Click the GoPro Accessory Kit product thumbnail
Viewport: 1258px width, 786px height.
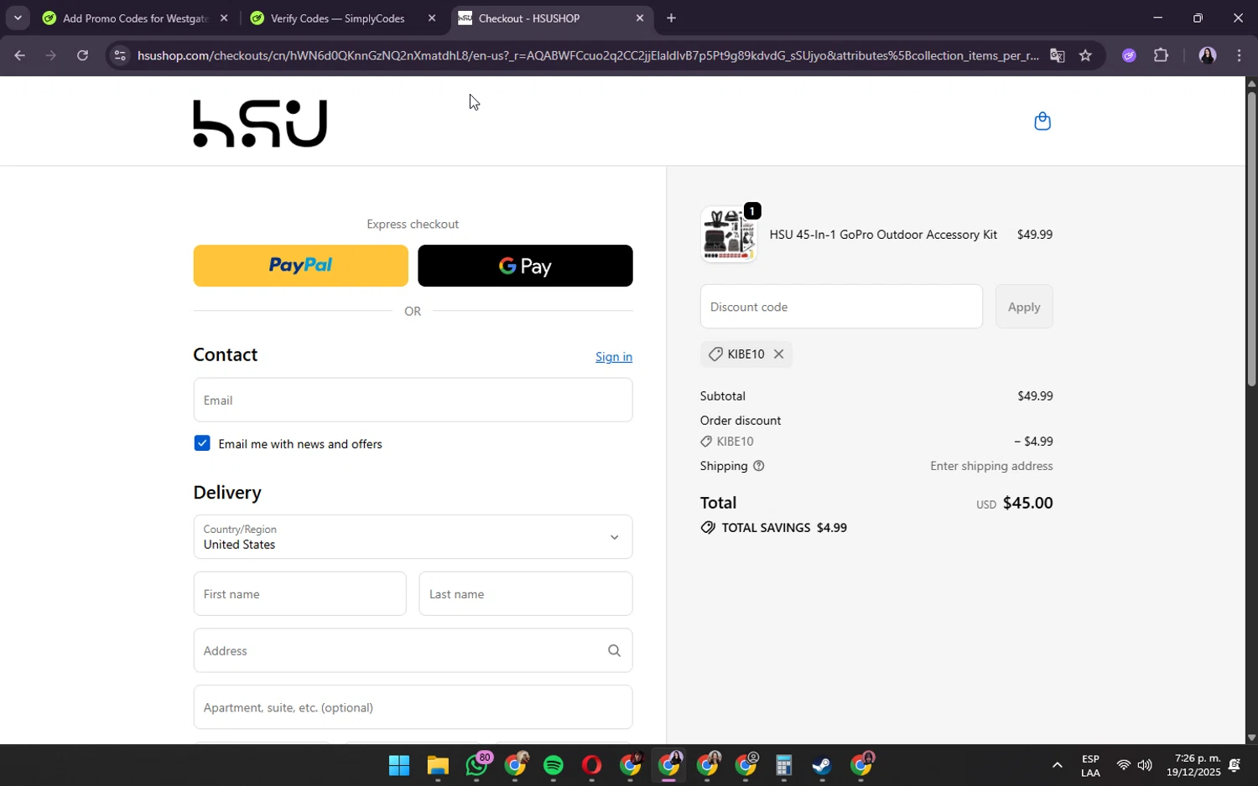tap(728, 235)
